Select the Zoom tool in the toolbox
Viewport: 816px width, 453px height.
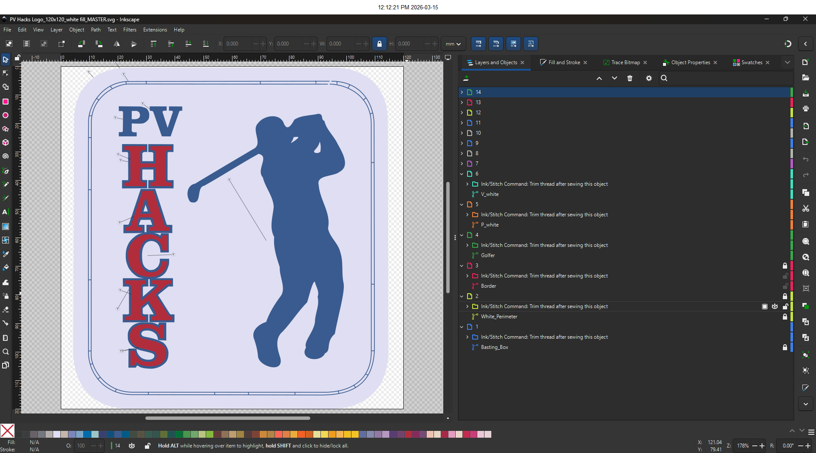click(x=6, y=351)
